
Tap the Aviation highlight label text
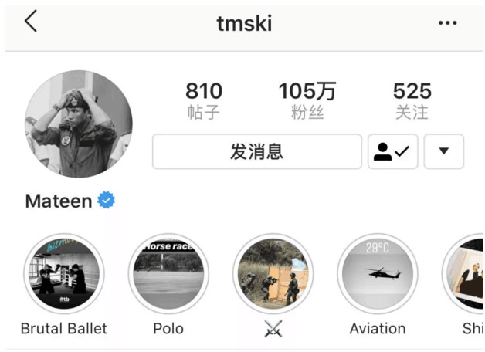click(378, 328)
